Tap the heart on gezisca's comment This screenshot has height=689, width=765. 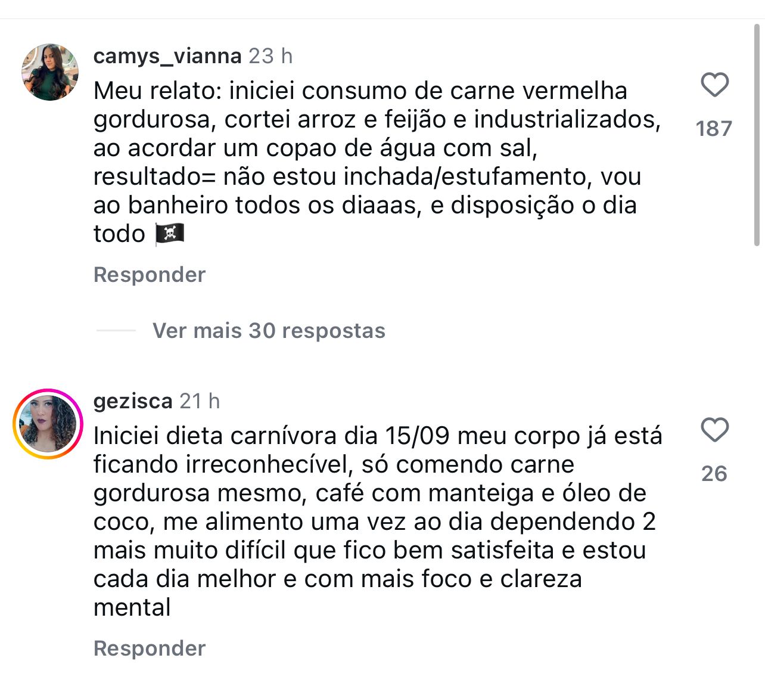[714, 430]
